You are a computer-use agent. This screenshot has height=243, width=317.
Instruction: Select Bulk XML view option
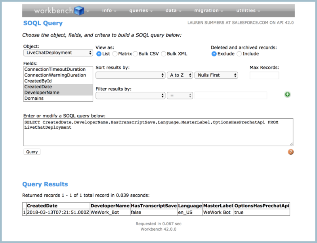[163, 54]
